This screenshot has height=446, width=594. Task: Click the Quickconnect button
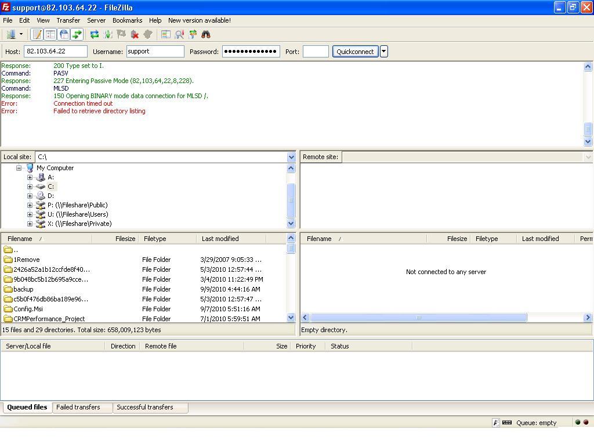[x=355, y=52]
